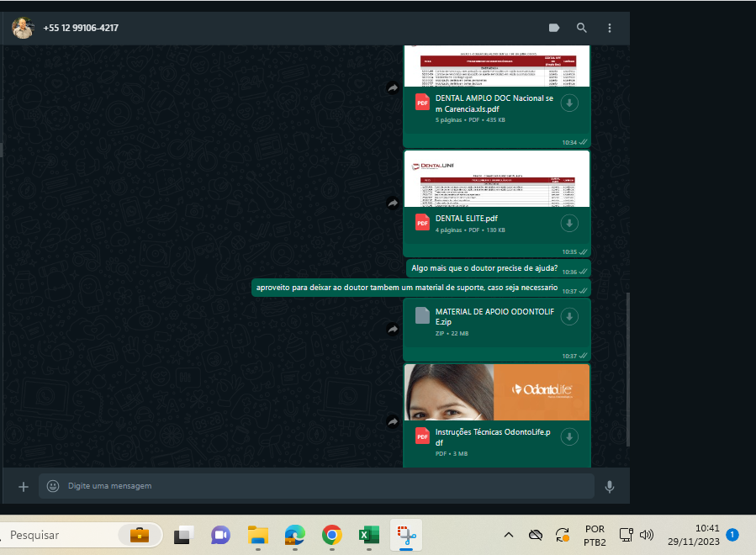This screenshot has height=555, width=756.
Task: Search within this chat
Action: pos(581,28)
